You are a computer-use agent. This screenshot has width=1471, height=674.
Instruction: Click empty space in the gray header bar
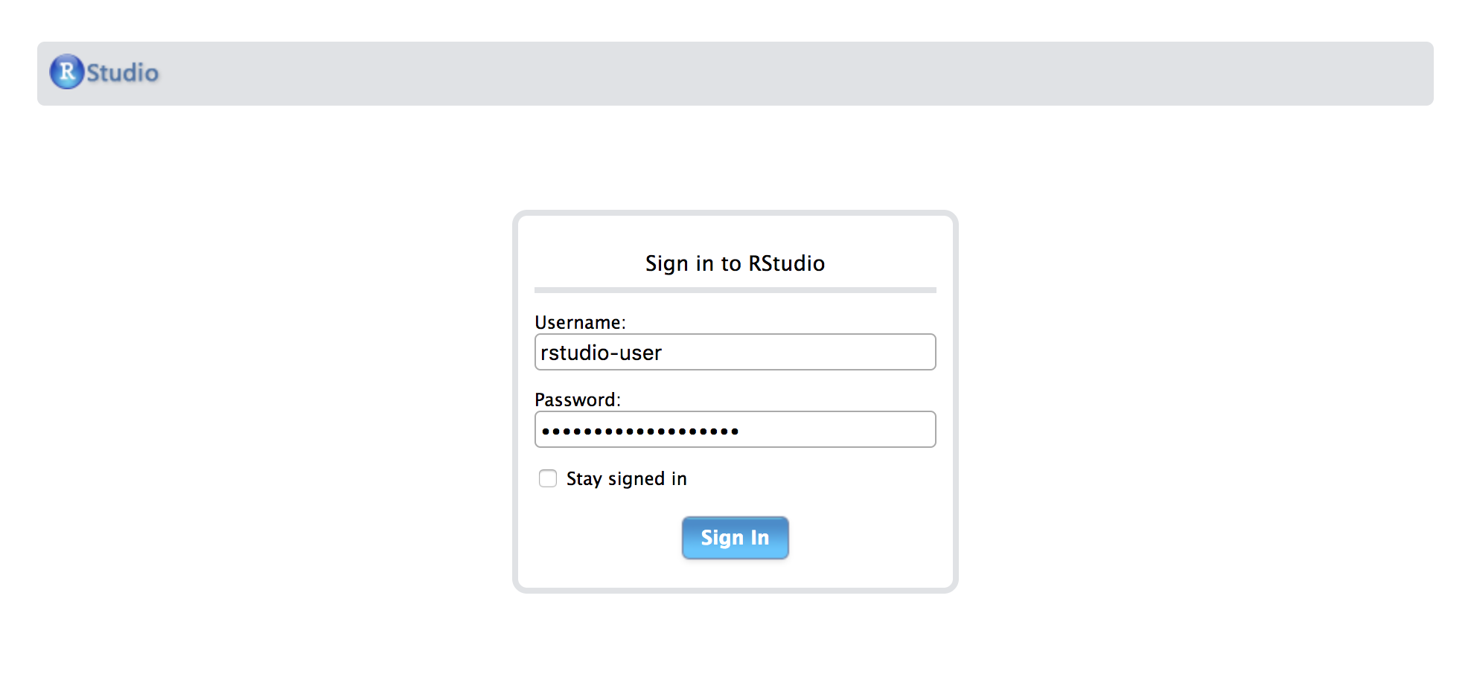click(x=744, y=73)
